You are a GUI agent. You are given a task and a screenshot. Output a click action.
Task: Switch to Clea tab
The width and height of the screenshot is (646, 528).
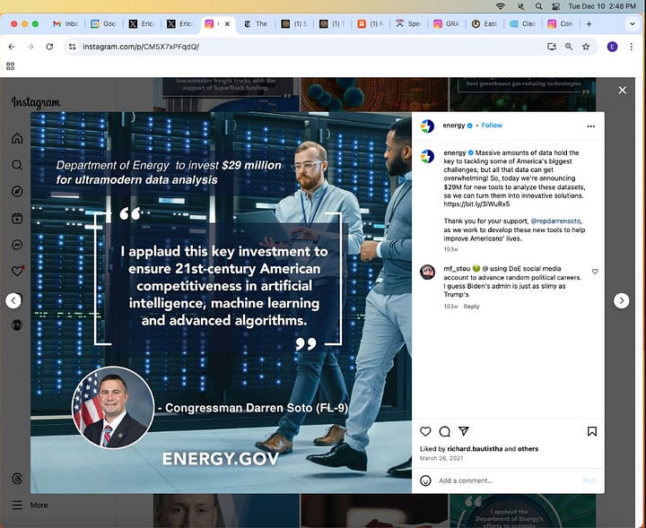click(523, 24)
